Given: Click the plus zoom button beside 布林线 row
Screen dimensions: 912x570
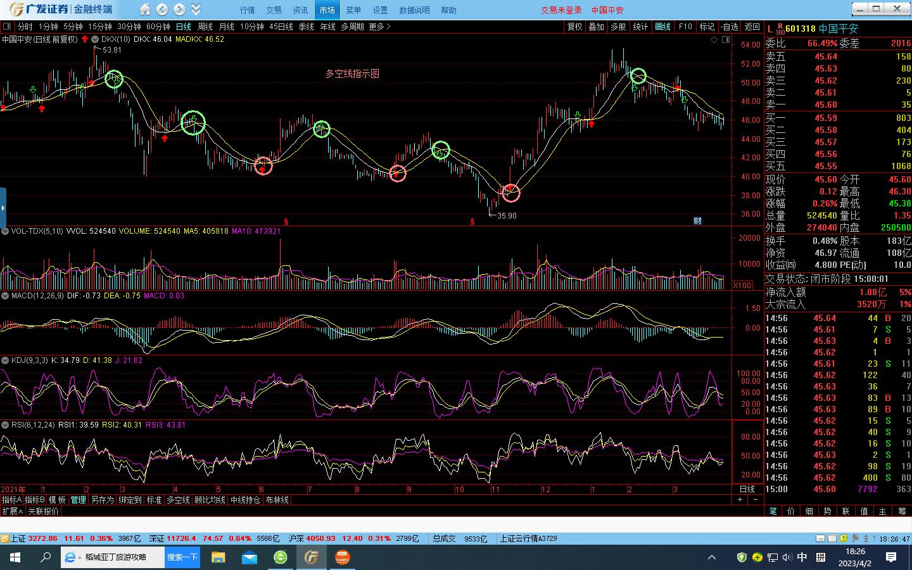Looking at the screenshot, I should tap(740, 500).
